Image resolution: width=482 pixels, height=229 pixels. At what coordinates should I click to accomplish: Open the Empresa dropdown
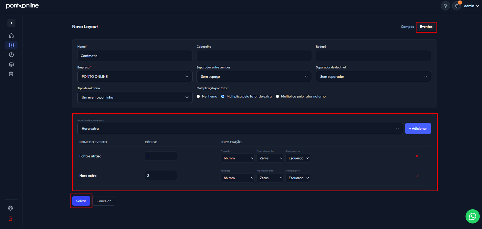(135, 77)
